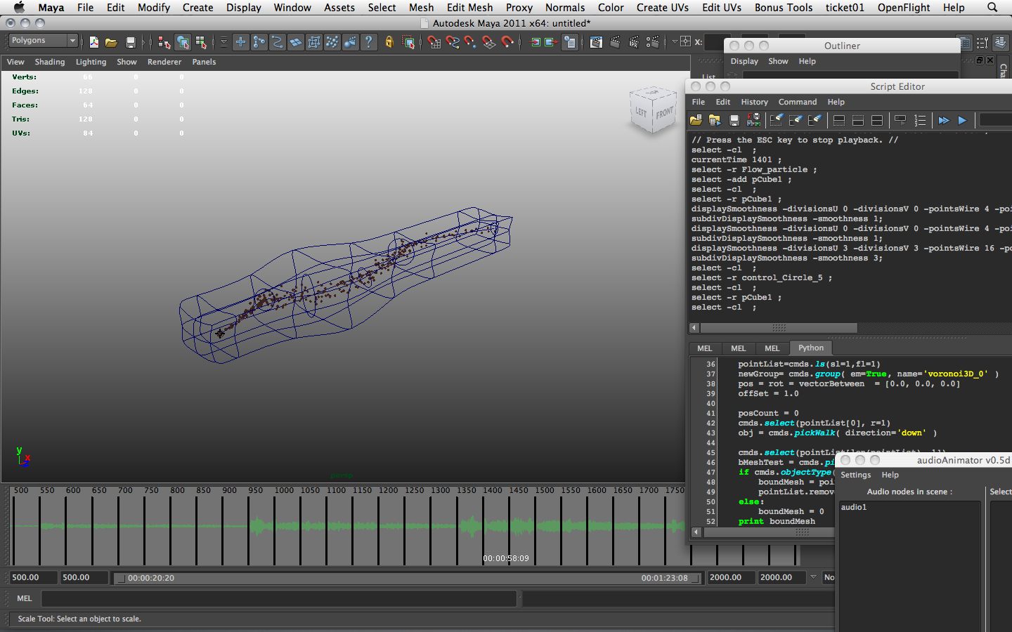The image size is (1012, 632).
Task: Enable select by object type mode
Action: point(183,43)
